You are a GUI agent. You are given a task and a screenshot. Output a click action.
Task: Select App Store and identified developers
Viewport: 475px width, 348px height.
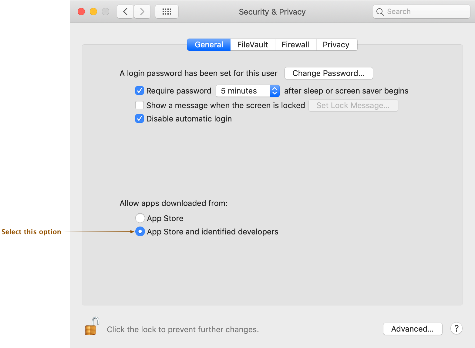tap(140, 231)
